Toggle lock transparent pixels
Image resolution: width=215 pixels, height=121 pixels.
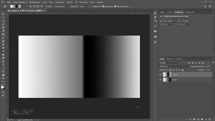coord(170,70)
